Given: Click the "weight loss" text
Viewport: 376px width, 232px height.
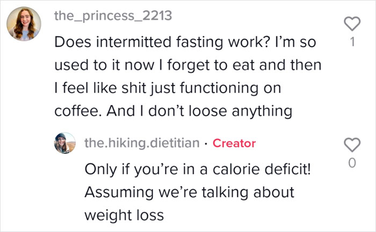Looking at the screenshot, I should [124, 214].
